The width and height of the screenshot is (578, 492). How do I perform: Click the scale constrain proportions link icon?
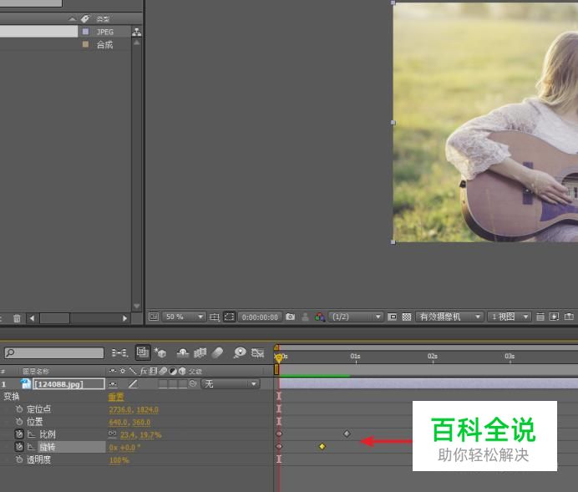point(113,434)
